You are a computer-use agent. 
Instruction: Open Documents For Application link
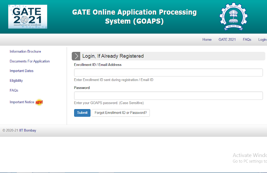click(30, 61)
